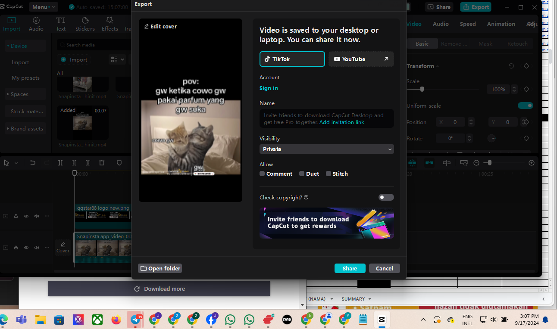Screen dimensions: 557x329
Task: Open Telegram from the taskbar
Action: coord(135,320)
